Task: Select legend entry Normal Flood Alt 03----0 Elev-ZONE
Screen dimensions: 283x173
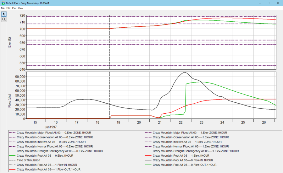Action: [51, 147]
